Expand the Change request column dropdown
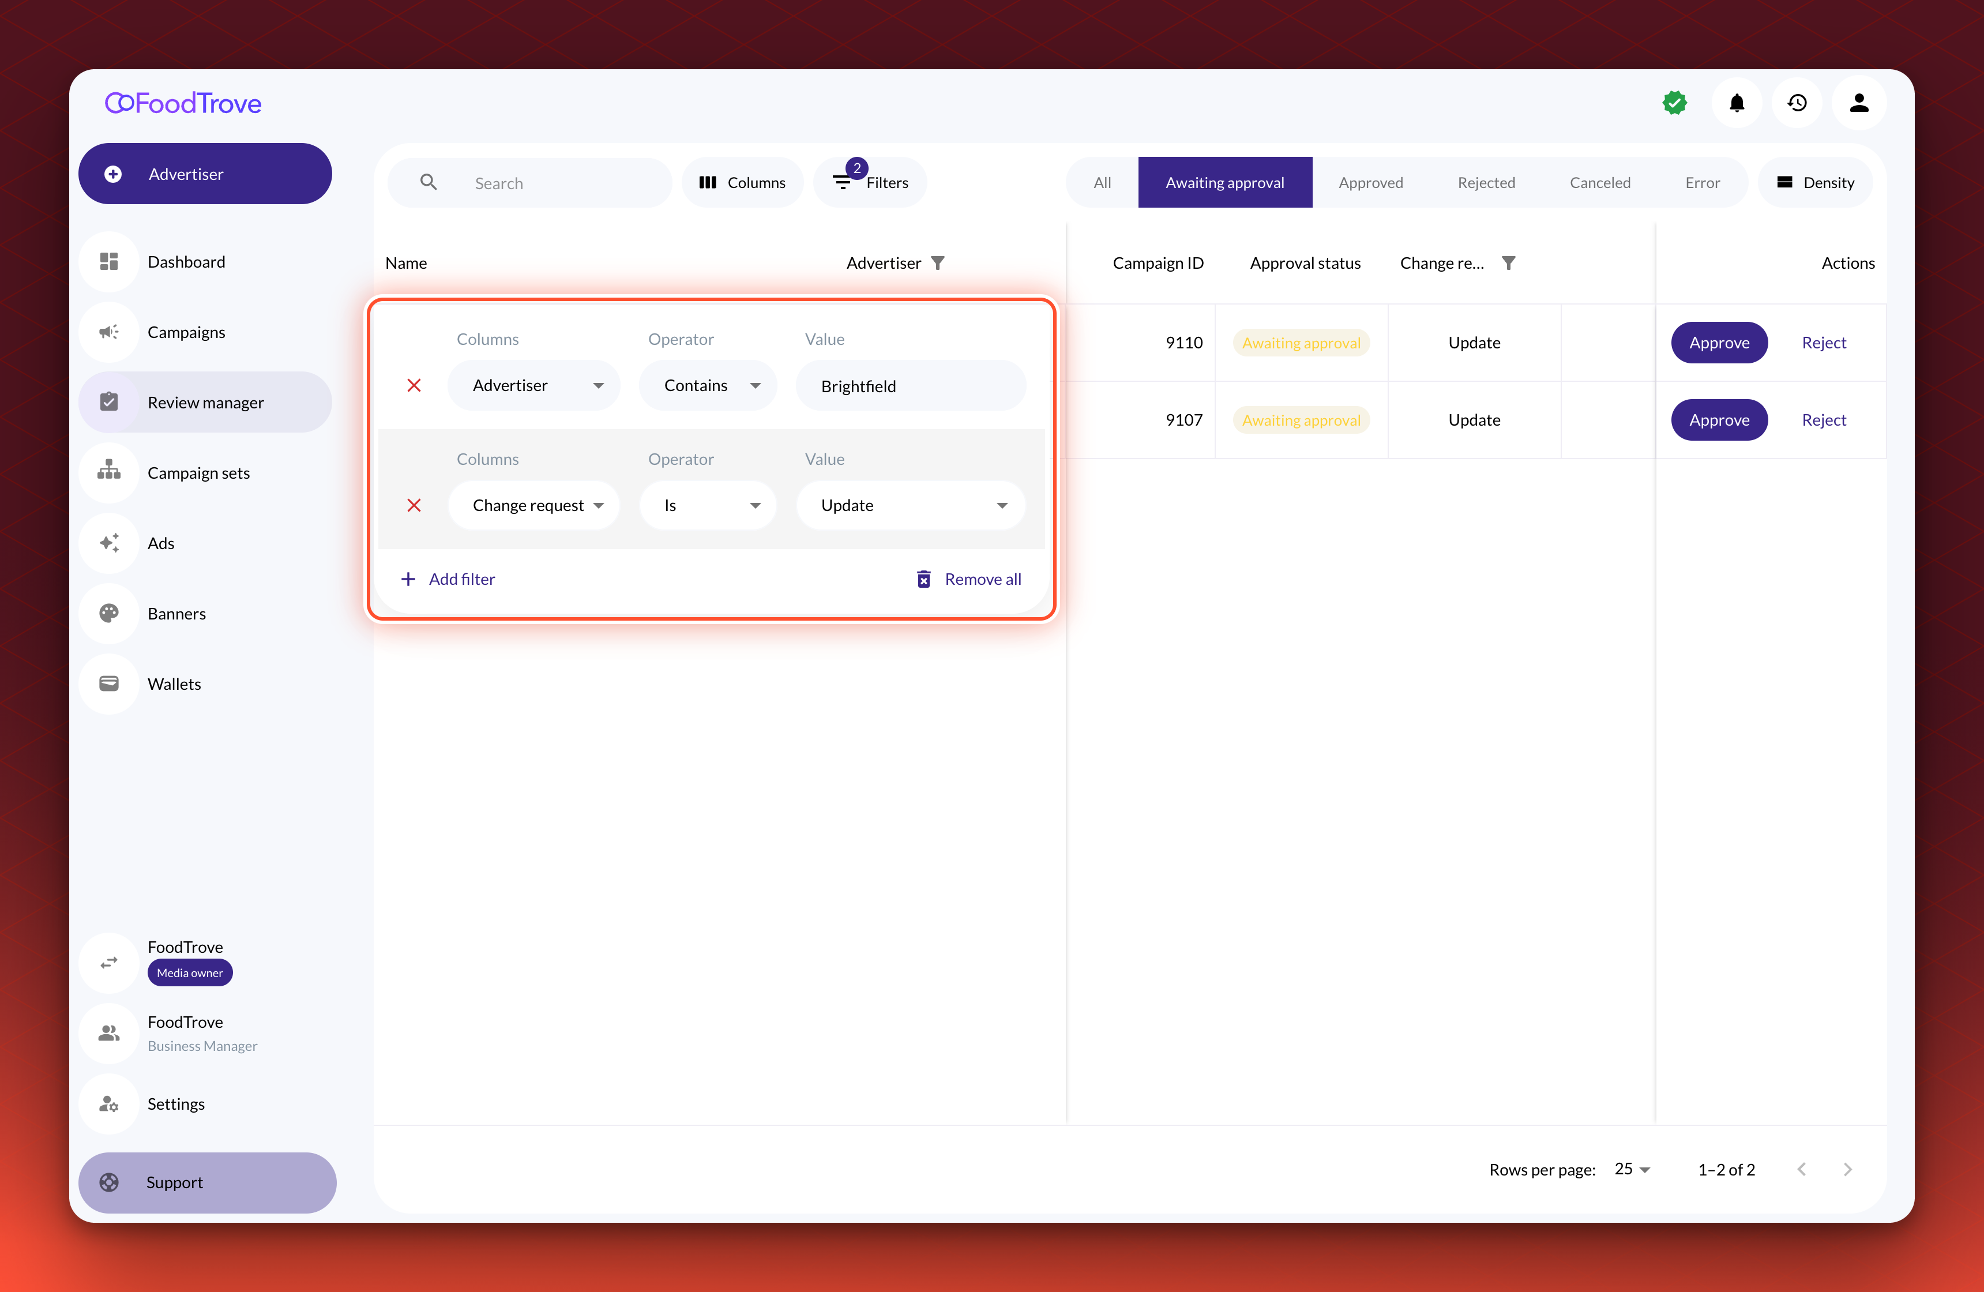 coord(534,505)
